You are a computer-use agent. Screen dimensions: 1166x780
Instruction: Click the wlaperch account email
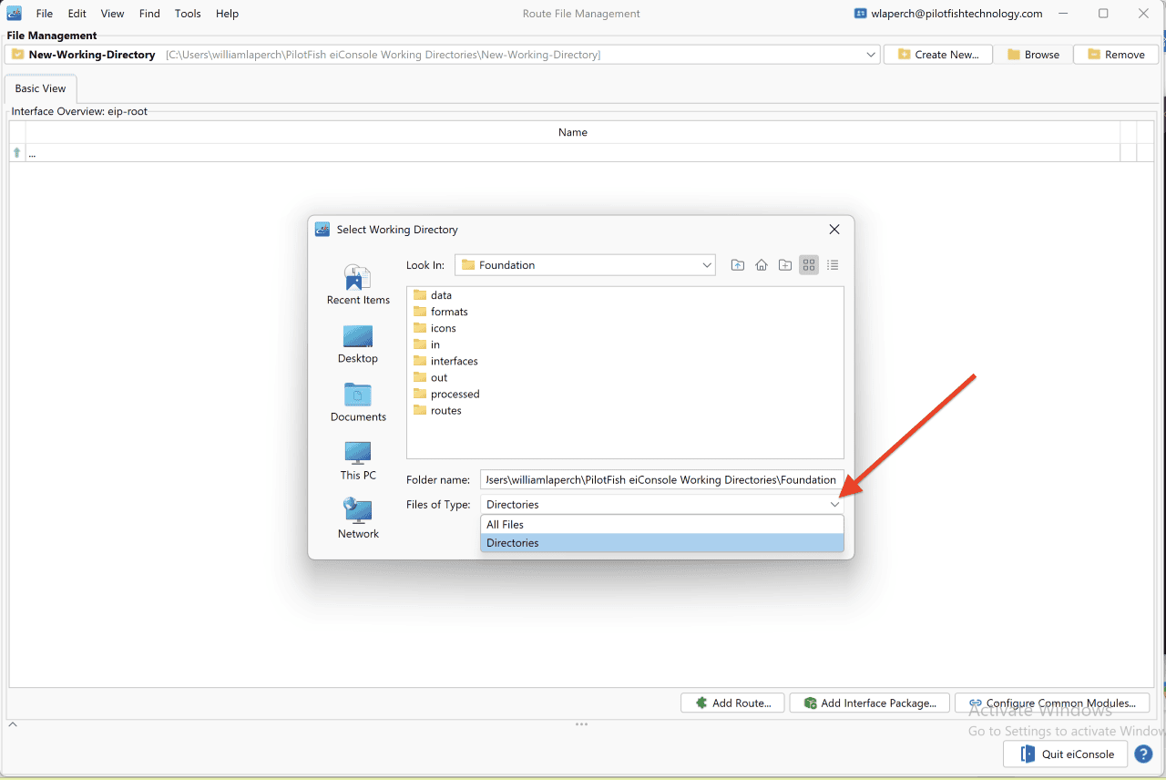point(956,14)
